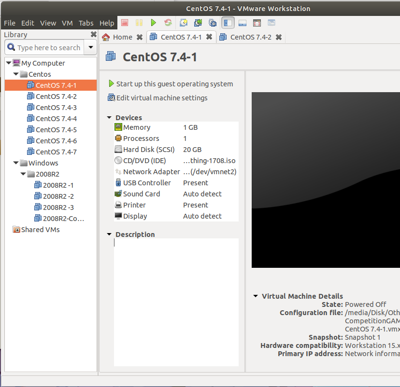Screen dimensions: 400x387
Task: Select CentOS 7.4-3 in the library
Action: [52, 108]
